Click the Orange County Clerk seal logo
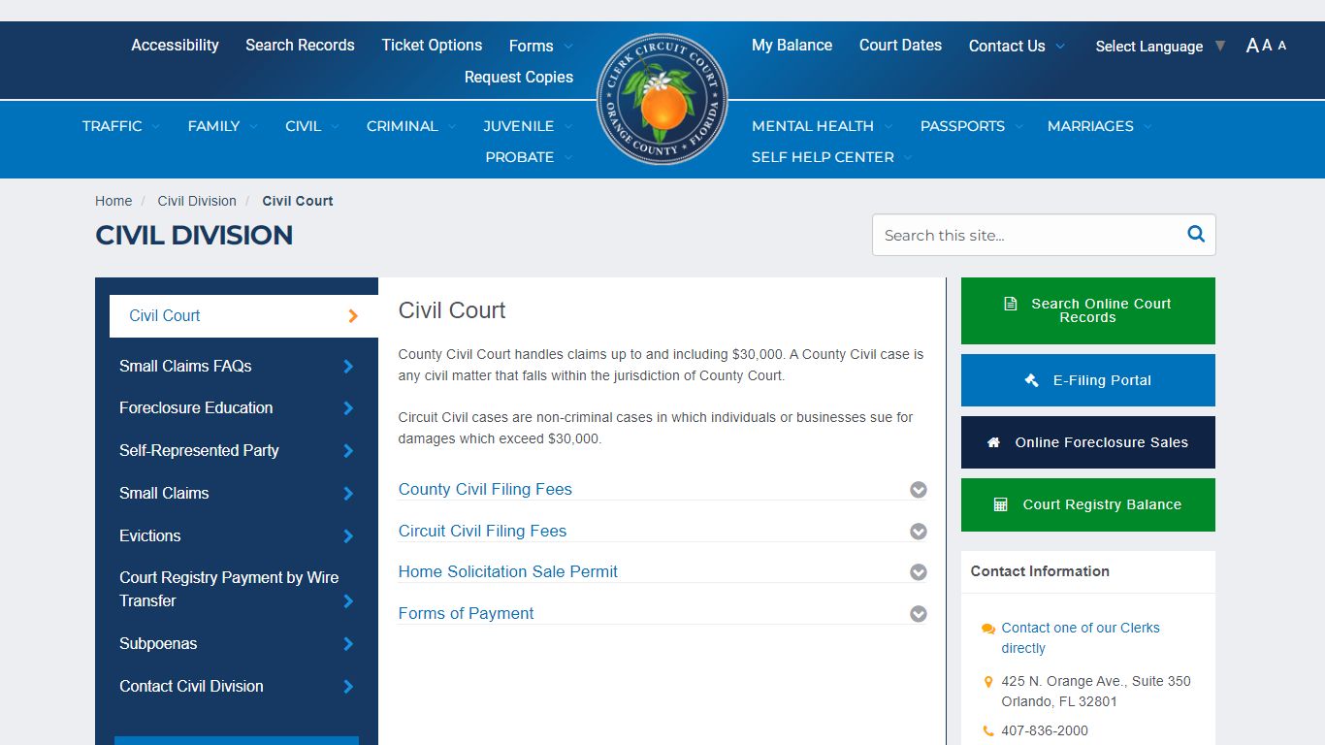This screenshot has width=1325, height=745. [x=662, y=99]
